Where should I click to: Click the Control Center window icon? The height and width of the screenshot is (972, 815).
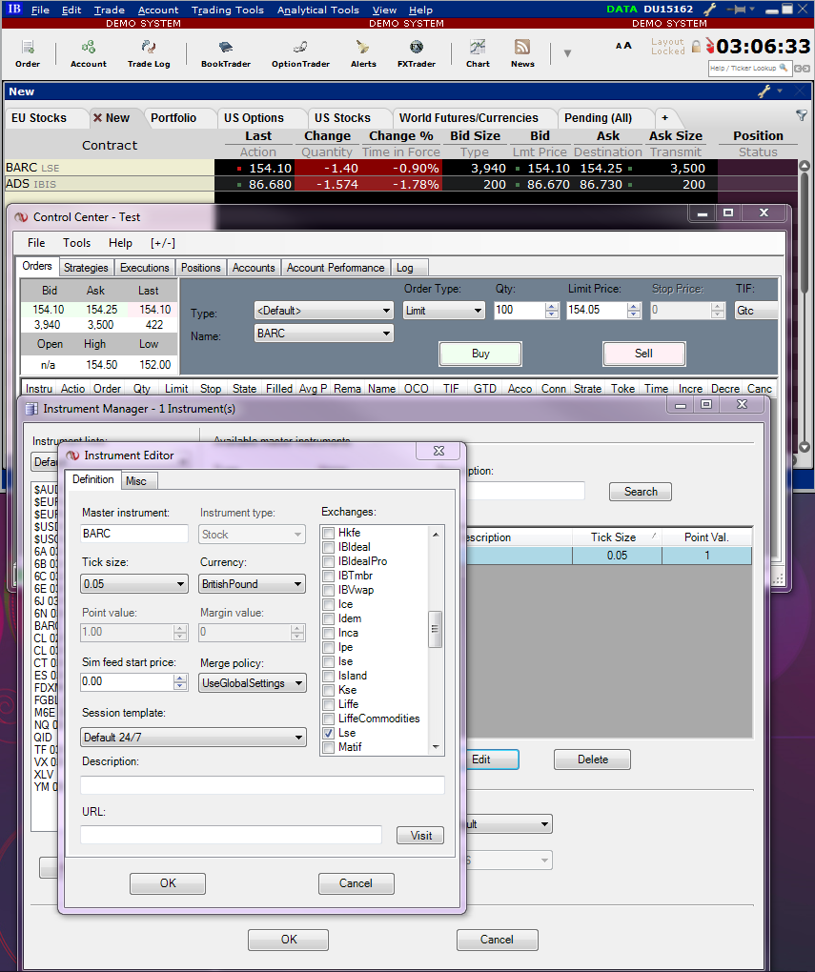click(x=22, y=217)
